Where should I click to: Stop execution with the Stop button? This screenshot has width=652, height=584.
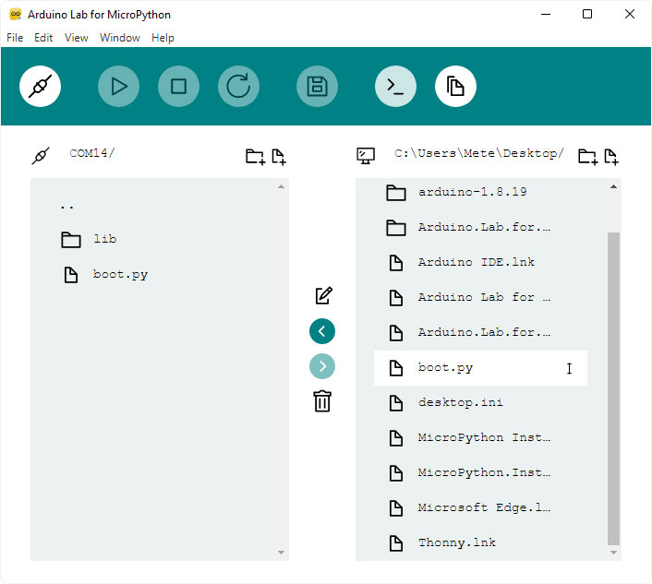pos(178,87)
